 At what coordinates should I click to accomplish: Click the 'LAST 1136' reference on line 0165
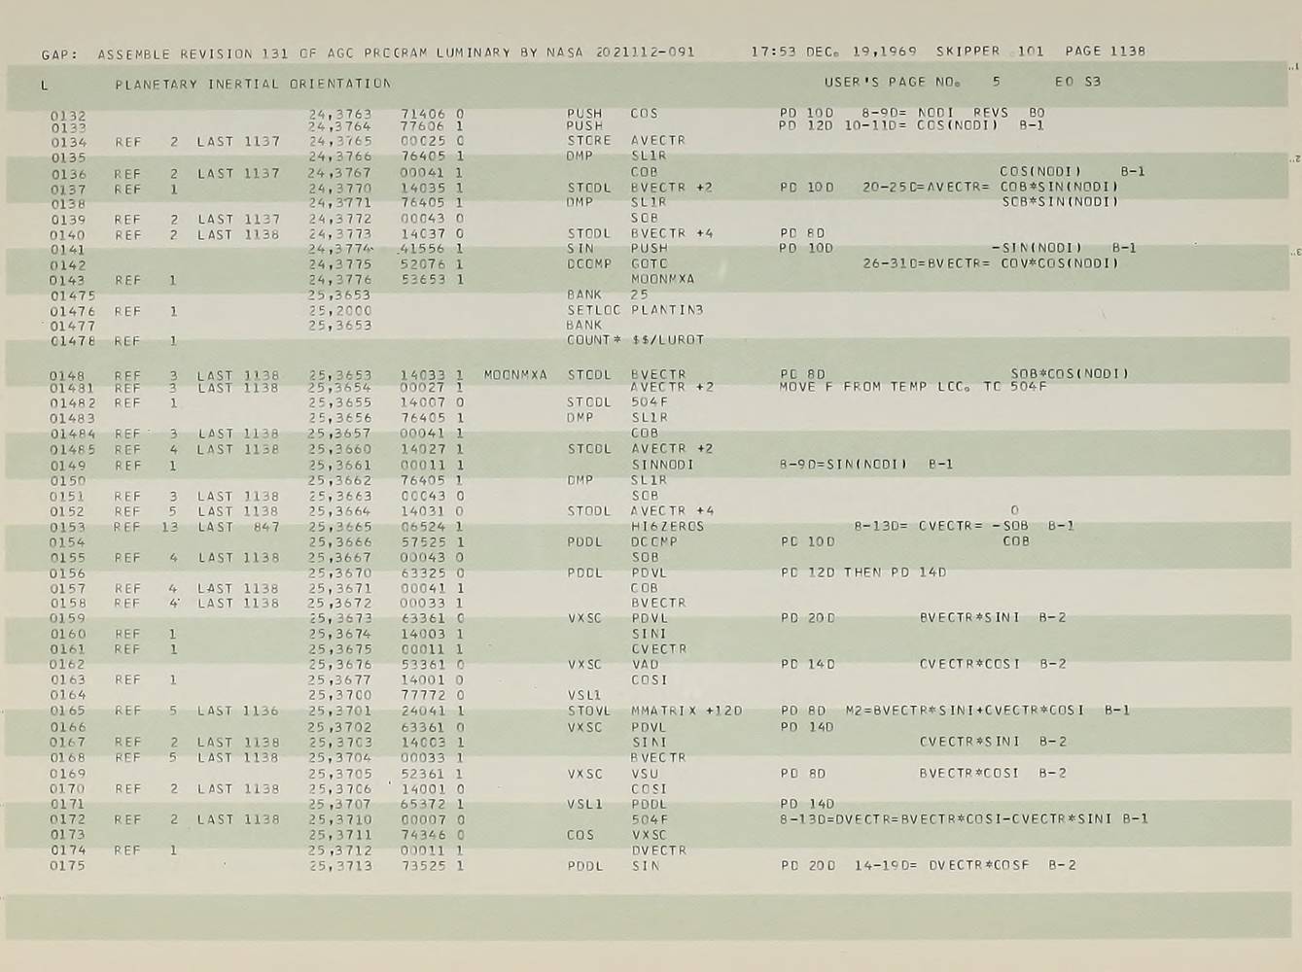[x=238, y=712]
